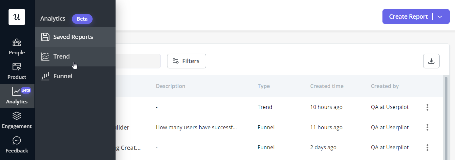455x160 pixels.
Task: Expand the Create Report dropdown arrow
Action: (x=441, y=17)
